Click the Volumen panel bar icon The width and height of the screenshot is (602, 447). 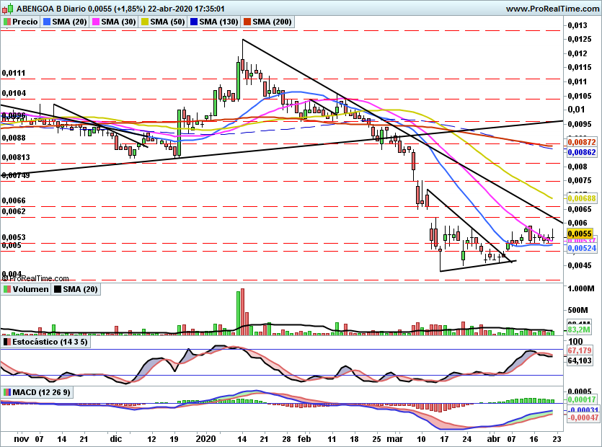pyautogui.click(x=7, y=289)
